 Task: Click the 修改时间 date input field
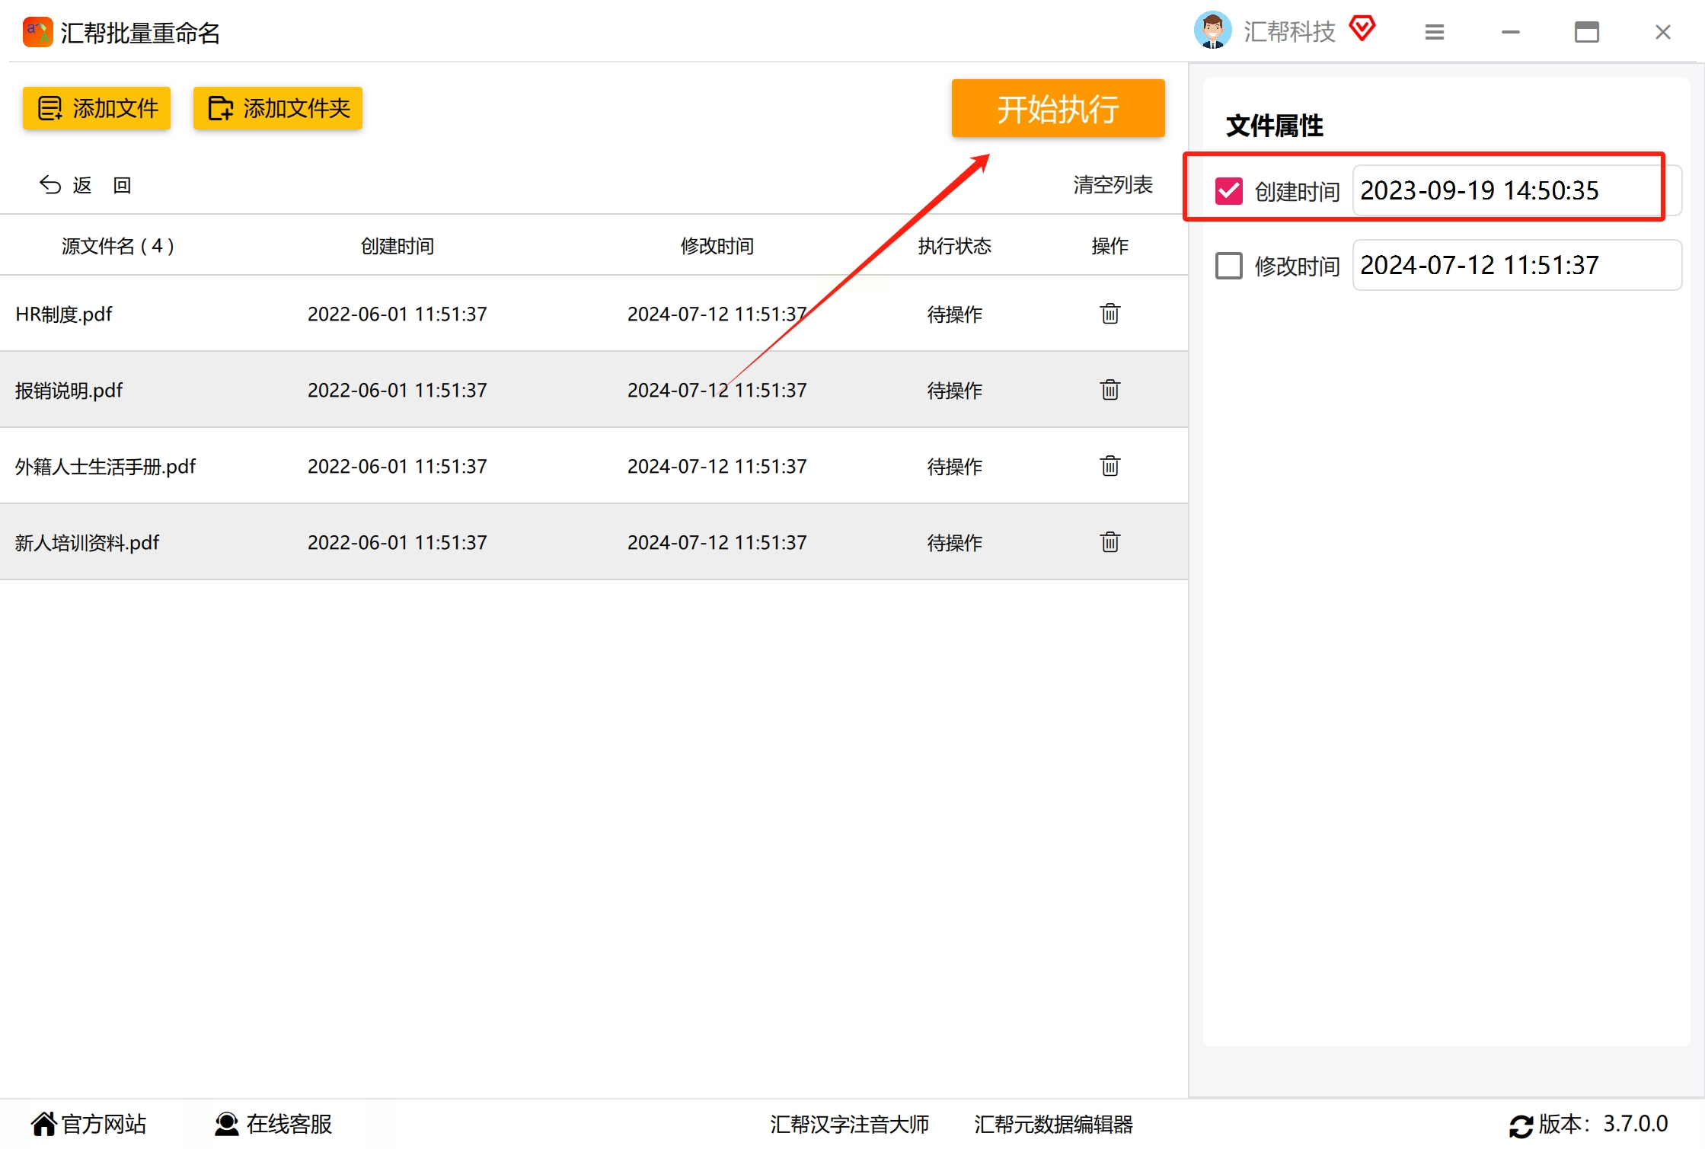pos(1515,265)
